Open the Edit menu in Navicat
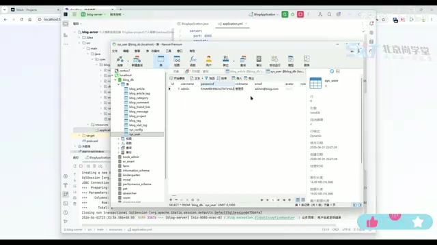Image resolution: width=437 pixels, height=245 pixels. [x=126, y=51]
